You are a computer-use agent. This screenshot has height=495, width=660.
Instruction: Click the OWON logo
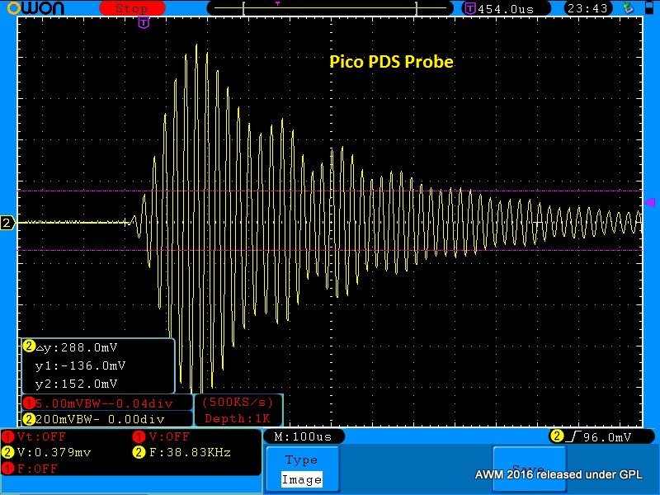click(42, 8)
